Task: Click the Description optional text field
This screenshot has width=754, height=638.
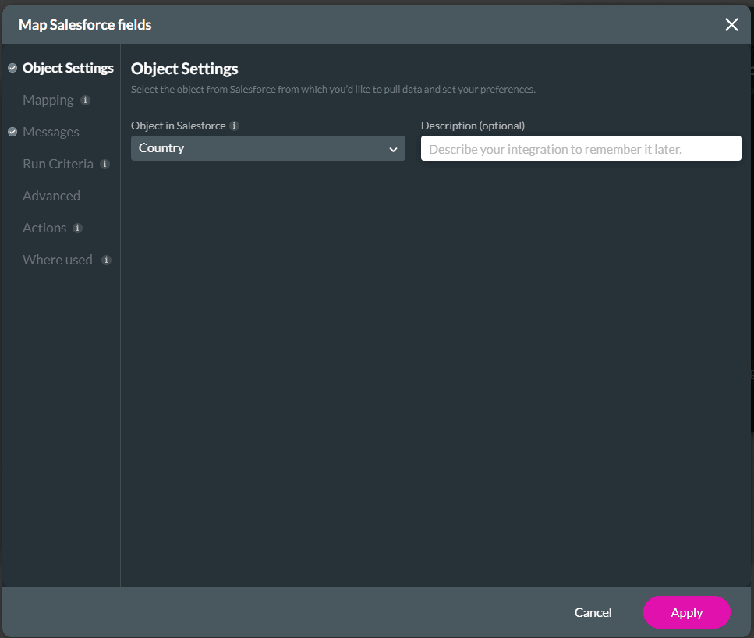Action: pyautogui.click(x=581, y=148)
